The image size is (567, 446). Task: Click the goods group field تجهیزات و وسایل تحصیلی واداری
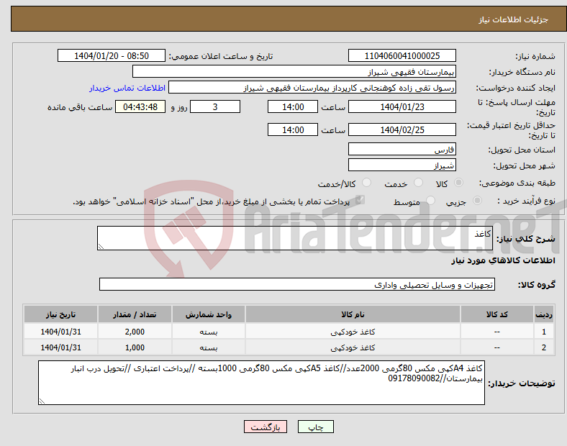[x=297, y=284]
